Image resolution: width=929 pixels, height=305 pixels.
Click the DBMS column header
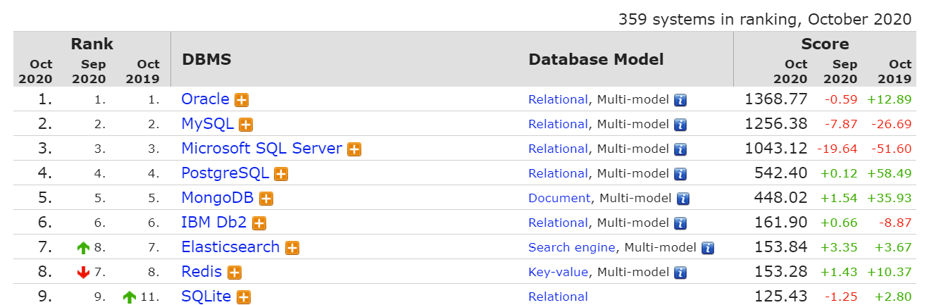pyautogui.click(x=206, y=60)
